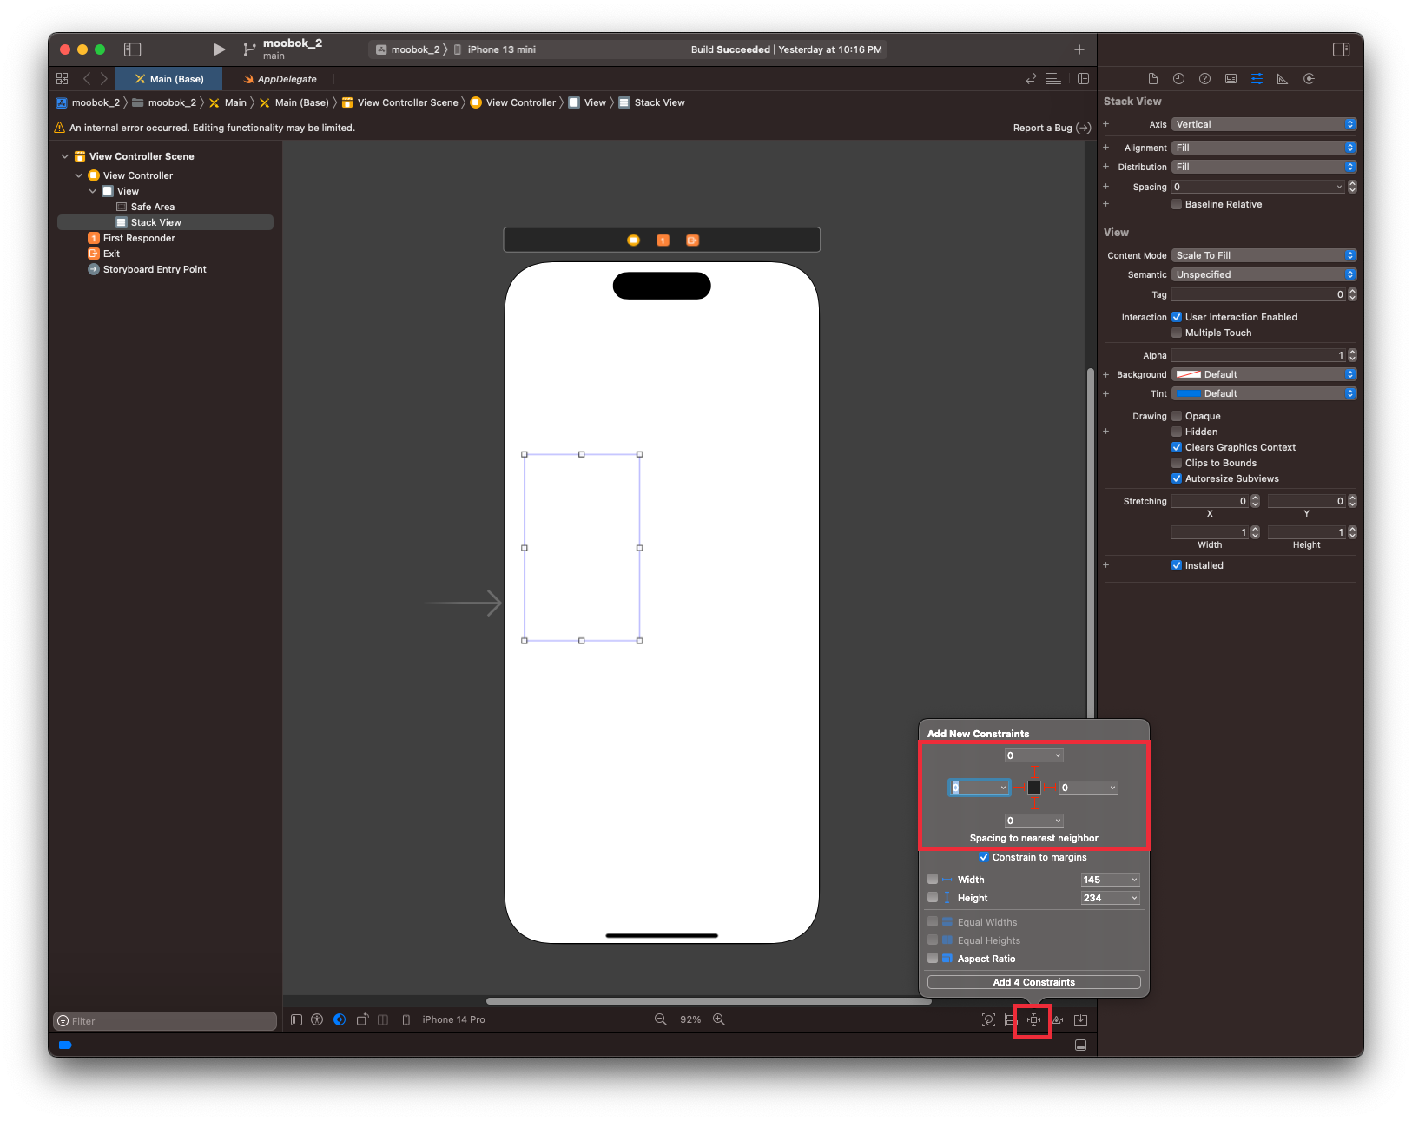The height and width of the screenshot is (1121, 1412).
Task: Open accessibility settings icon in canvas bar
Action: [x=317, y=1020]
